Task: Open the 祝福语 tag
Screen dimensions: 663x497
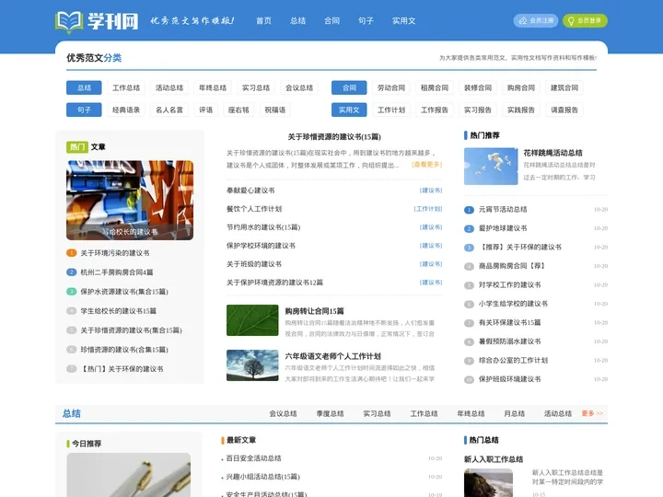Action: coord(274,110)
